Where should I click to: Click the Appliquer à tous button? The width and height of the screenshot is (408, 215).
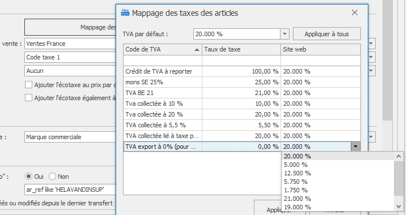pyautogui.click(x=327, y=34)
